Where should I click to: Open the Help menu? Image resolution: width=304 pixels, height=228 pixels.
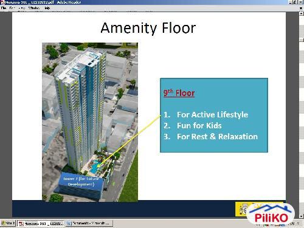[x=47, y=8]
